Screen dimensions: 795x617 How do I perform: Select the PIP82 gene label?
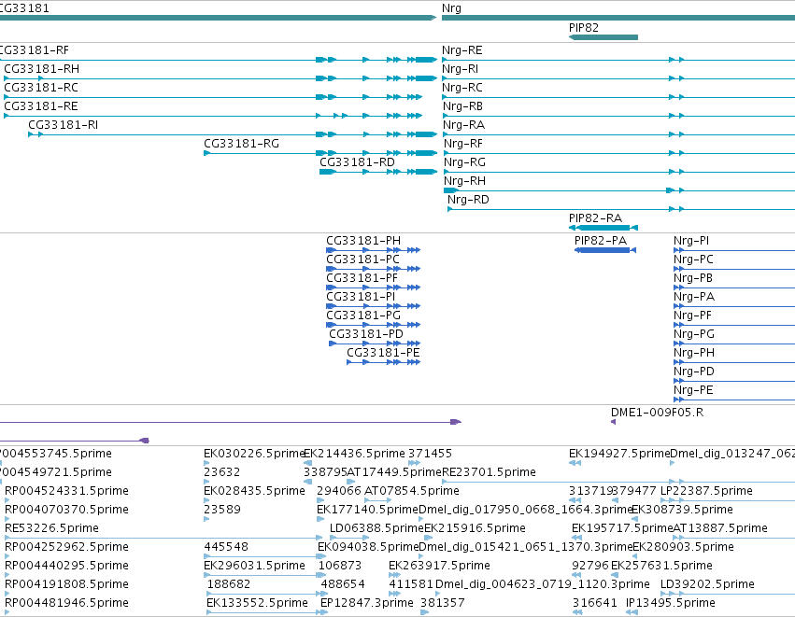point(584,27)
